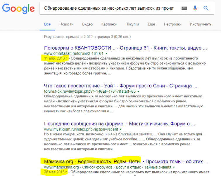Expand arrow next to Тайные знания breadcrumb
221x176 pixels.
(x=174, y=167)
